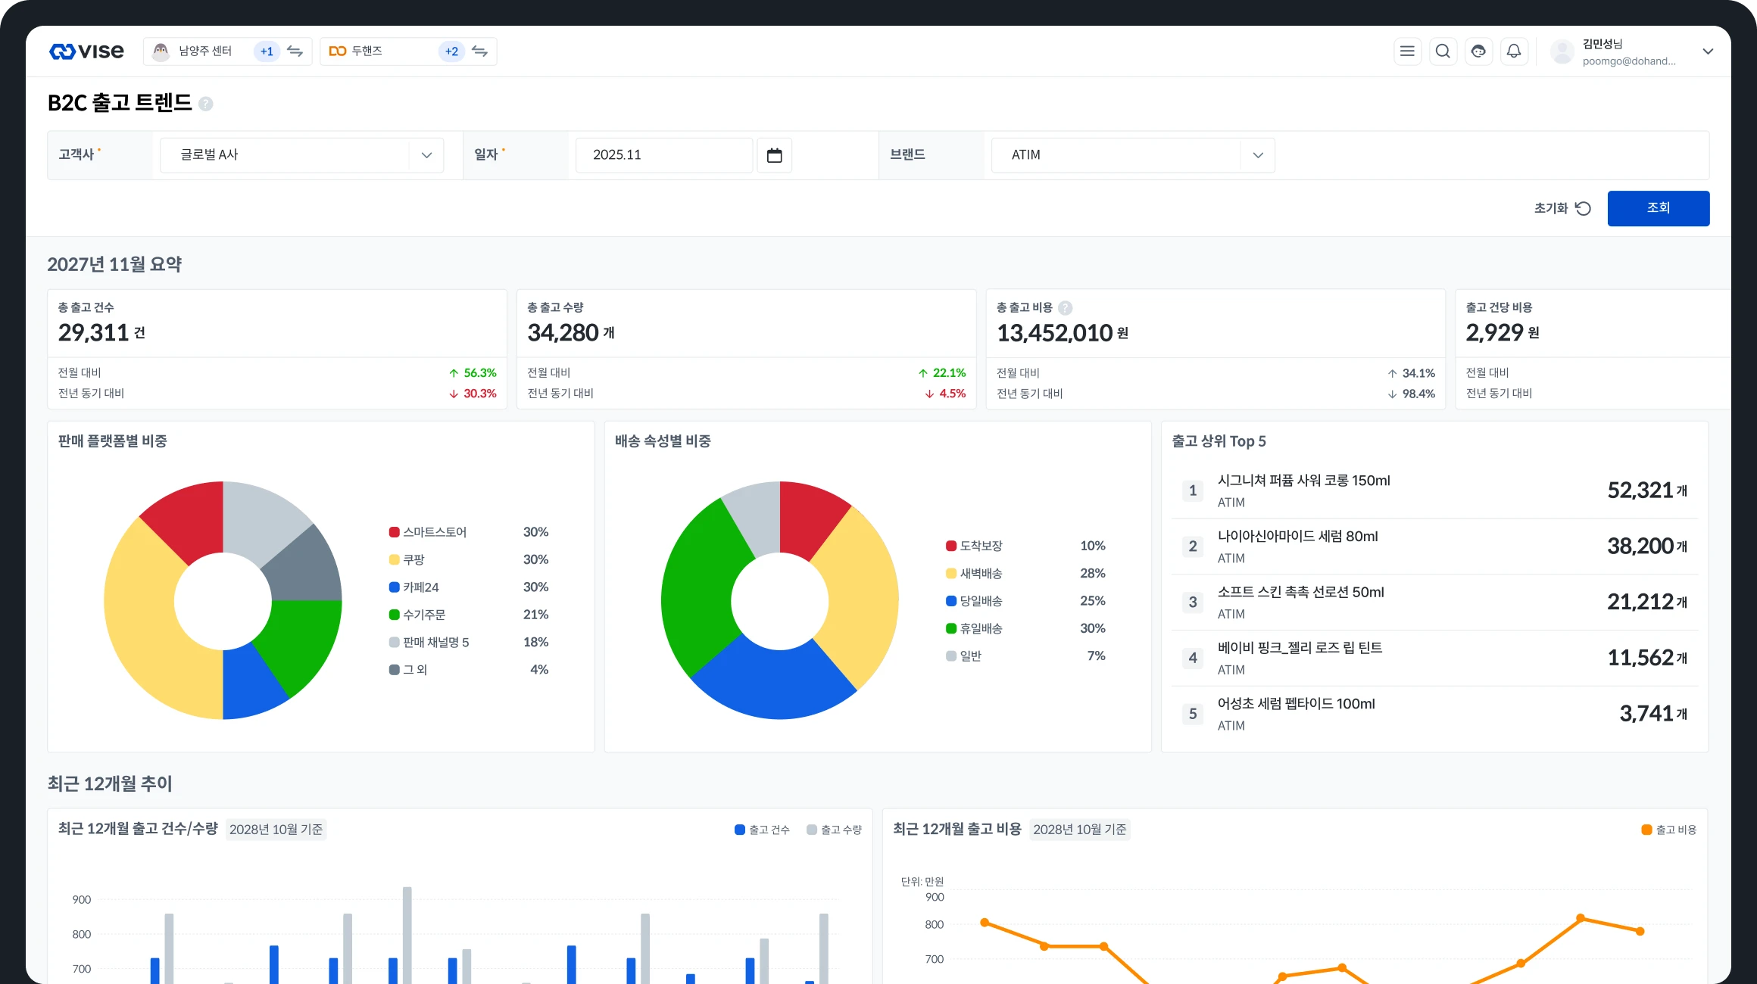Toggle 출고 수량 legend in bar chart
Screen dimensions: 1757x984
click(x=834, y=830)
